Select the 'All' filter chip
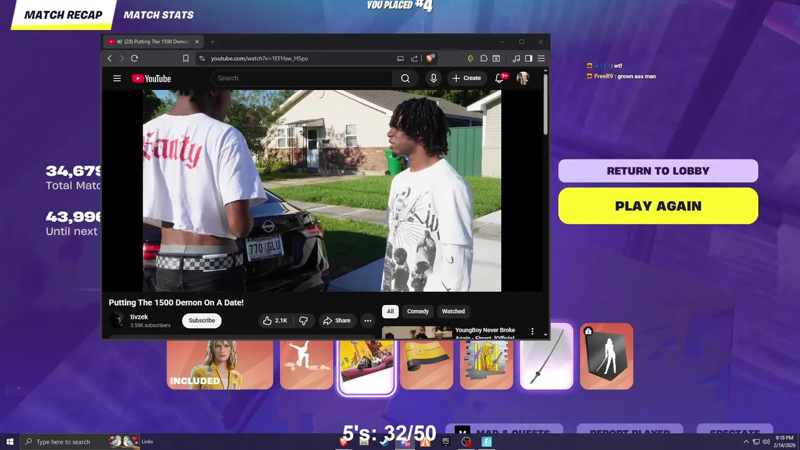 (x=390, y=311)
